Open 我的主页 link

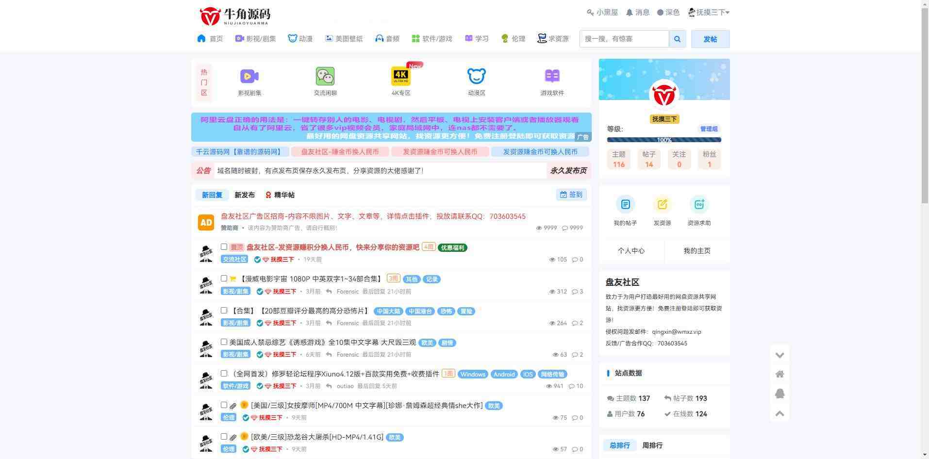(x=697, y=251)
